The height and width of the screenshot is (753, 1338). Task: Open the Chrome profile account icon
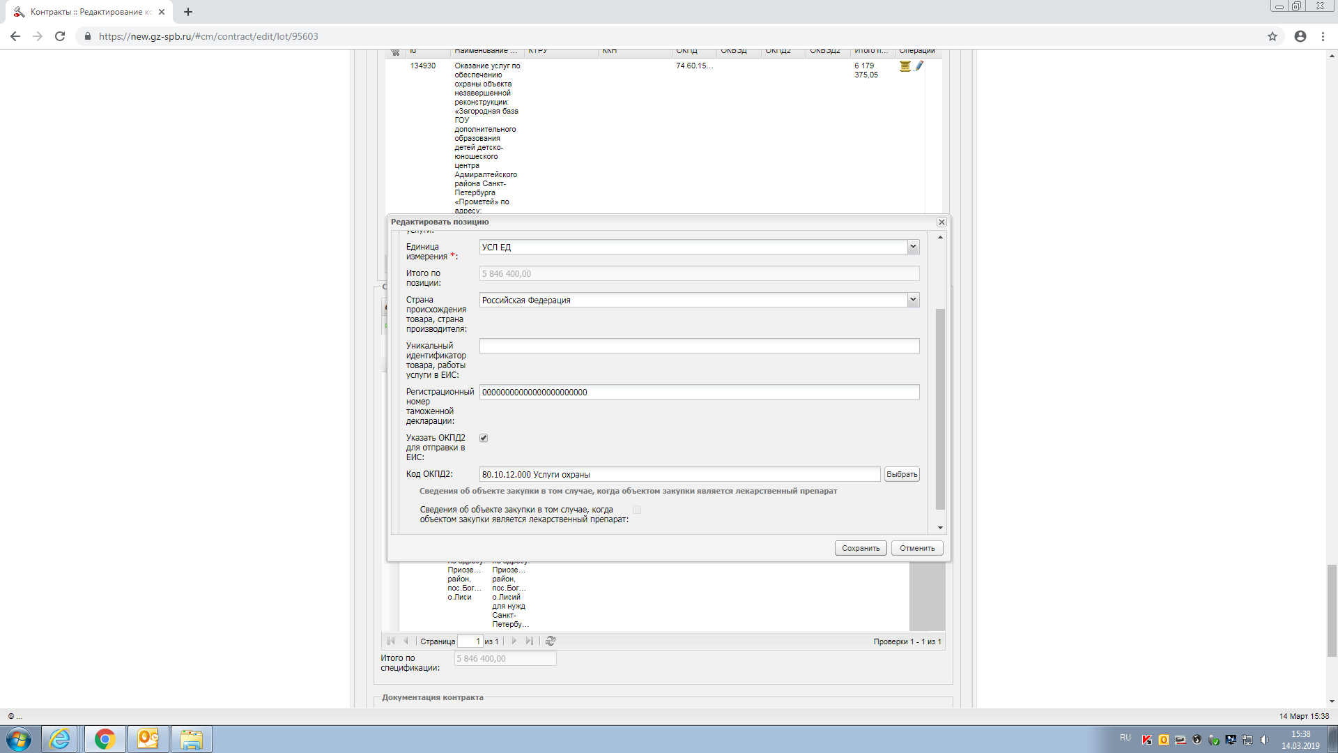(x=1300, y=36)
